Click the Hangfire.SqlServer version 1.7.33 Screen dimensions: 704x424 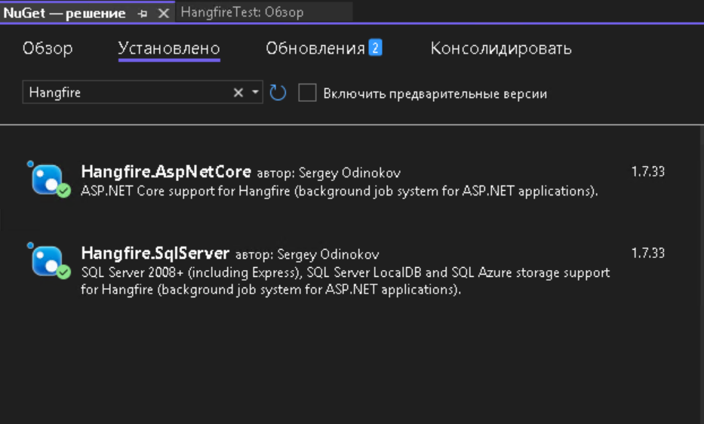click(647, 253)
